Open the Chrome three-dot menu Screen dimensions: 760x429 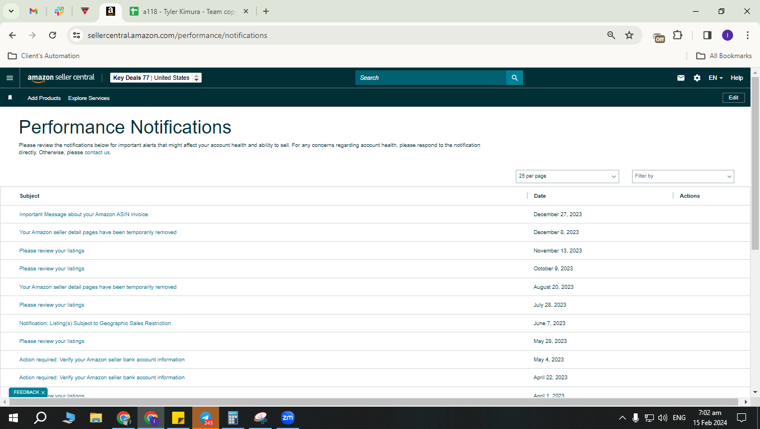click(x=748, y=35)
